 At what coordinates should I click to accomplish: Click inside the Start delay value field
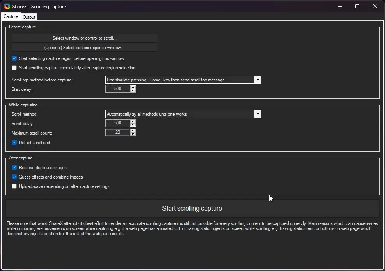(117, 89)
